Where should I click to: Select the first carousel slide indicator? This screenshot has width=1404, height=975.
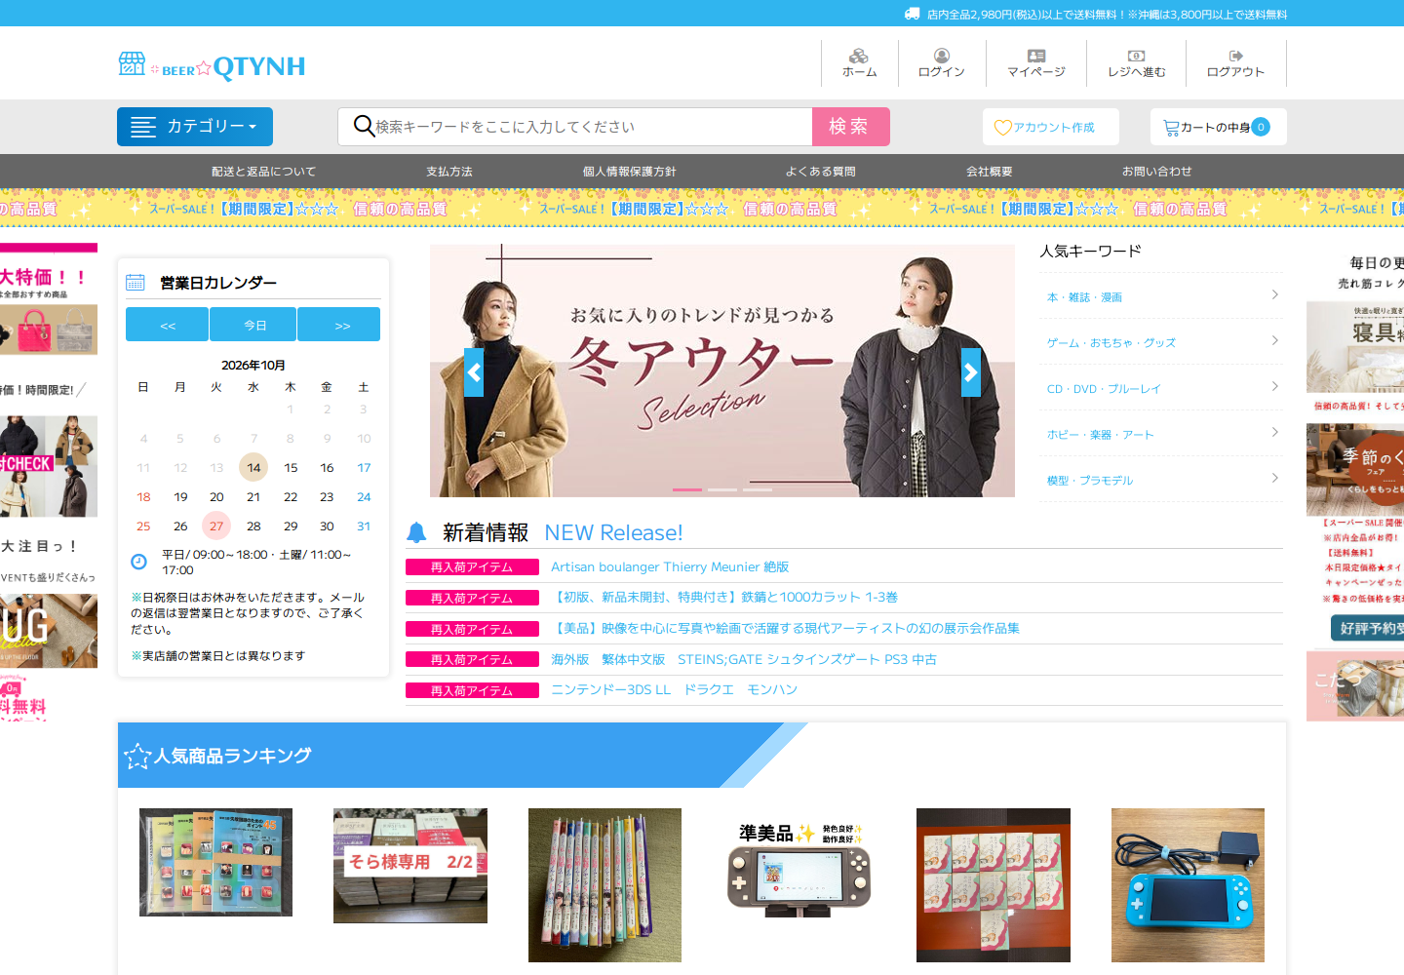coord(687,489)
